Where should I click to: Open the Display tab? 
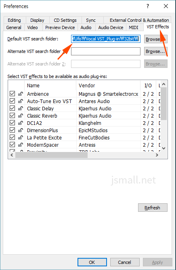tap(37, 20)
